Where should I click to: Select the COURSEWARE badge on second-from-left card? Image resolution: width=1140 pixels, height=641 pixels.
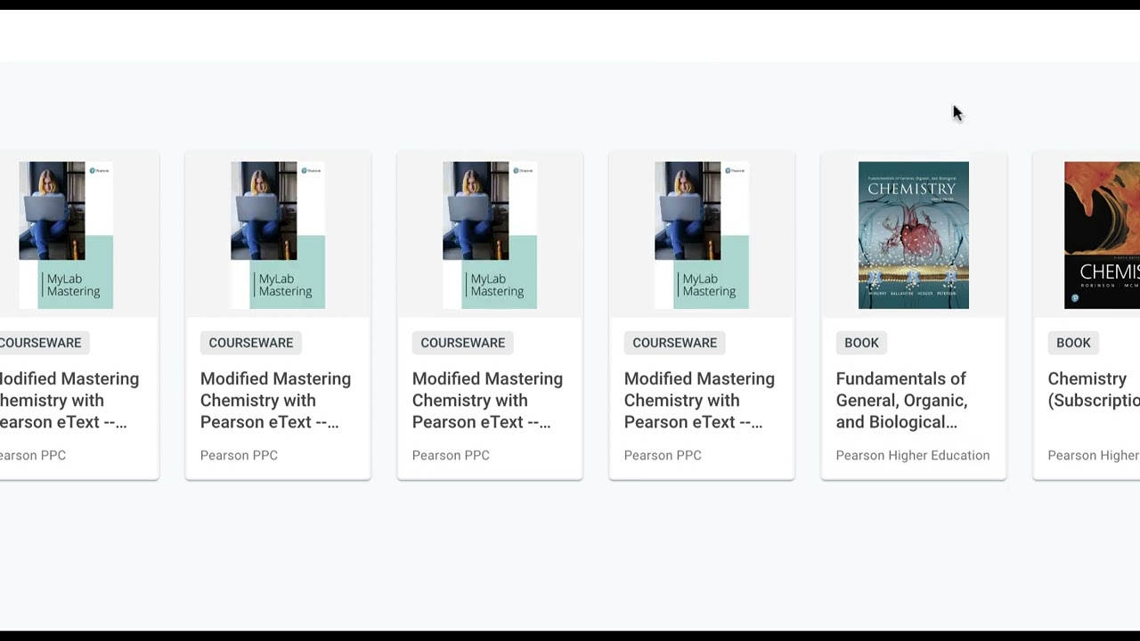point(251,343)
